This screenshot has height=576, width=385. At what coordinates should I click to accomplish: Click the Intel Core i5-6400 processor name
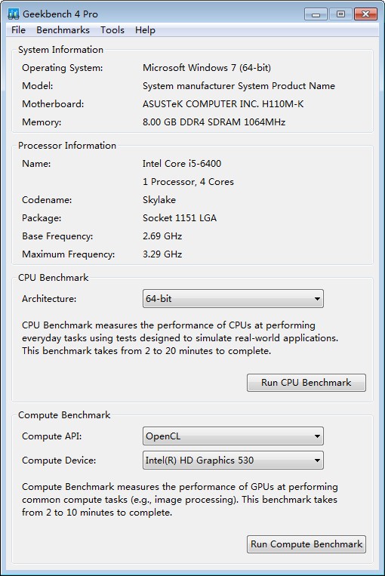[182, 164]
